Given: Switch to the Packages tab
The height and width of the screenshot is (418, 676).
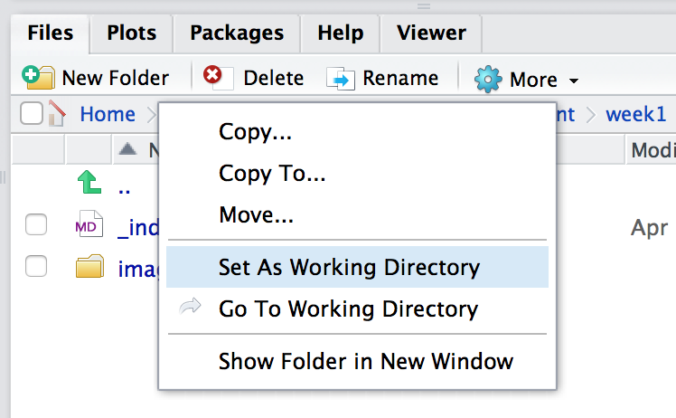Looking at the screenshot, I should point(237,33).
